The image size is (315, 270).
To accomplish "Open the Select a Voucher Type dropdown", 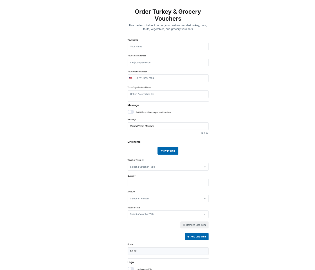I will [x=168, y=167].
